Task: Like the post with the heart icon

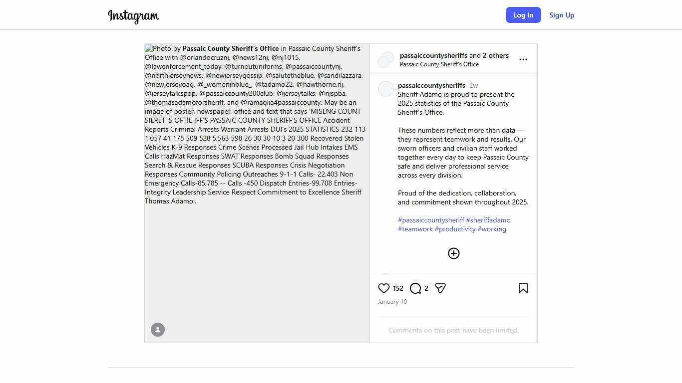Action: [x=384, y=288]
